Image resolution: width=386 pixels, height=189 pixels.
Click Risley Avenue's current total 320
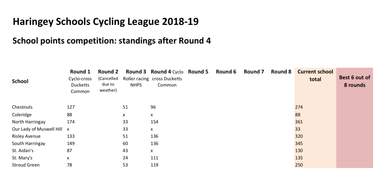(x=299, y=136)
